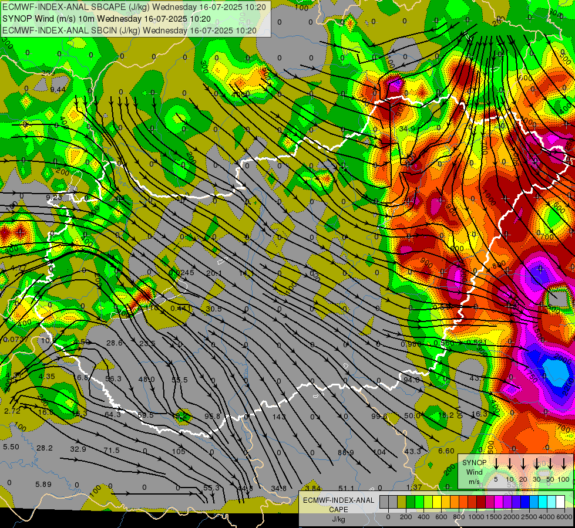Click the map value '0.521'

pyautogui.click(x=477, y=342)
